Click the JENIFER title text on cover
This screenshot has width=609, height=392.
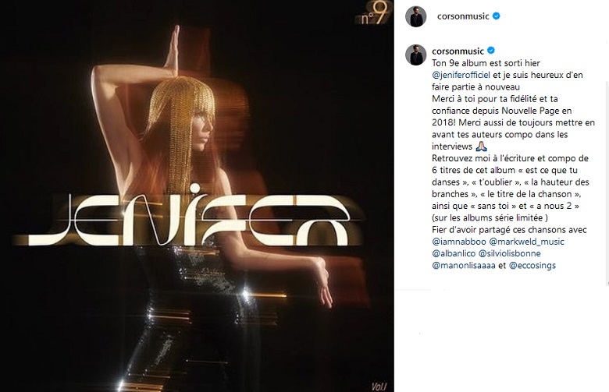[190, 218]
